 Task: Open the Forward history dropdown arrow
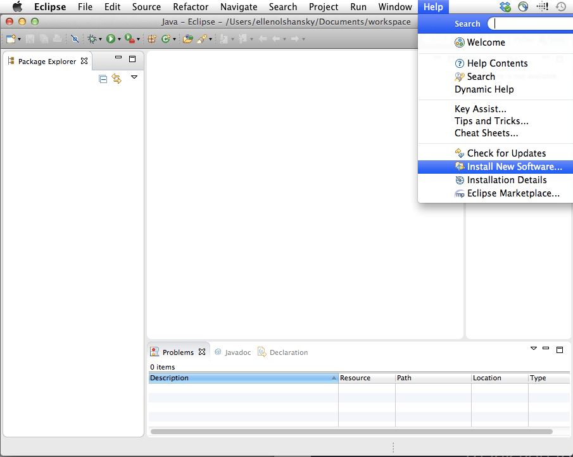[303, 39]
